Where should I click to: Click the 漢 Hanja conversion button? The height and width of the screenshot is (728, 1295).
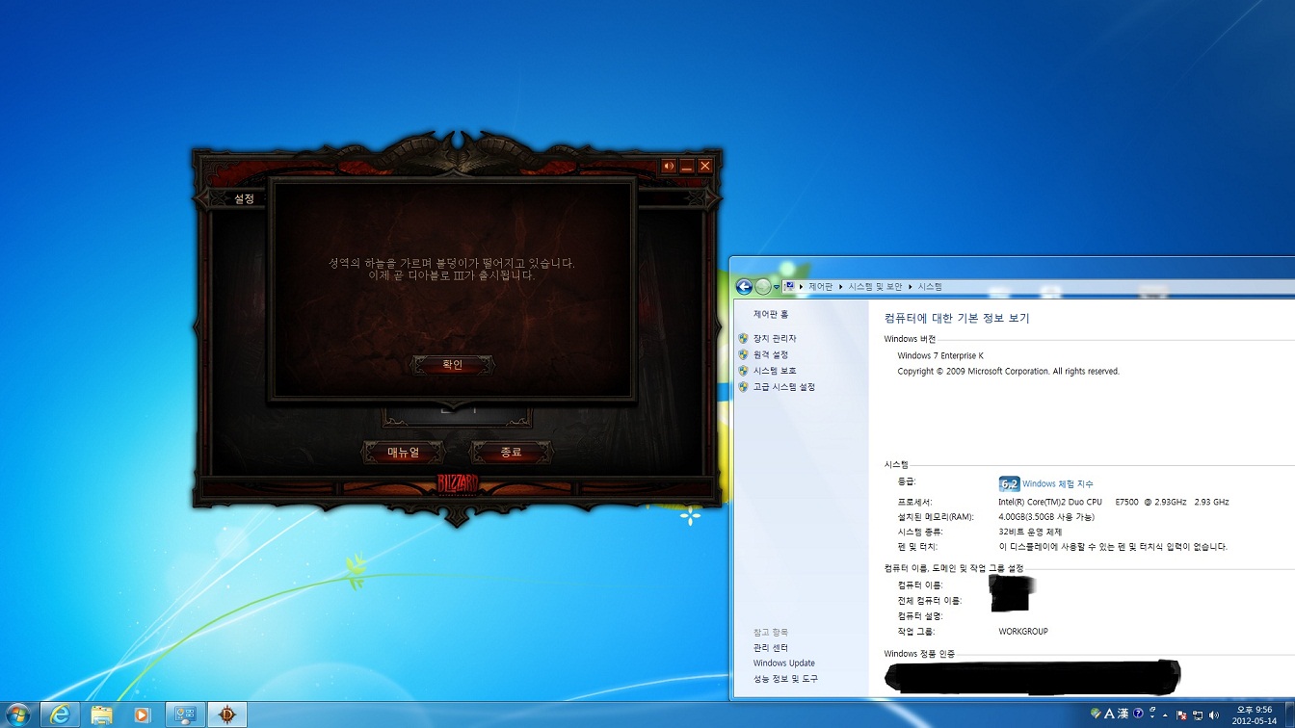pos(1123,714)
